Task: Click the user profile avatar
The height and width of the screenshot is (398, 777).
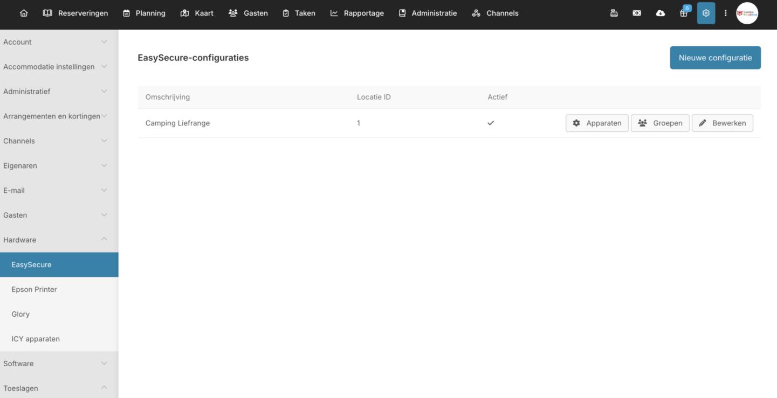Action: (747, 13)
